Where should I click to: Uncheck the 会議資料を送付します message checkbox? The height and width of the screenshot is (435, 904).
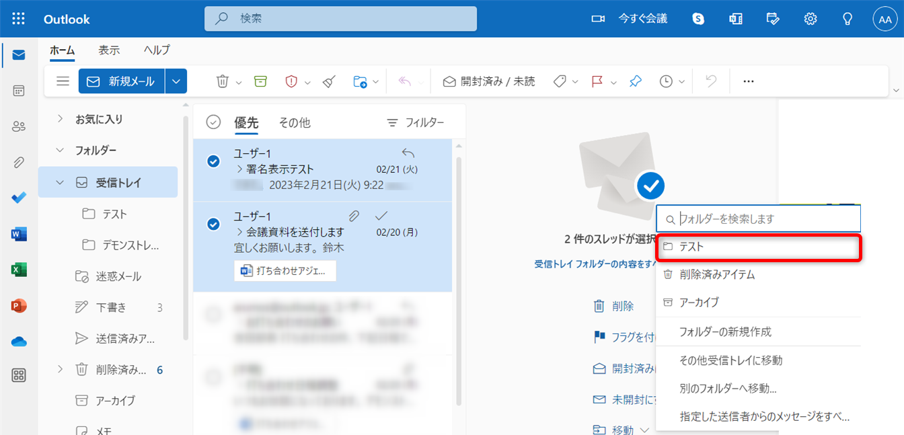[x=213, y=225]
